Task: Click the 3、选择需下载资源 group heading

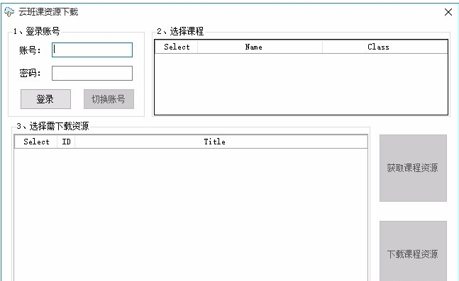Action: coord(52,126)
